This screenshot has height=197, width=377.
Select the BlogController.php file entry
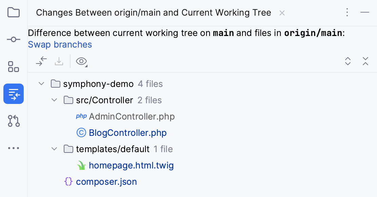128,132
